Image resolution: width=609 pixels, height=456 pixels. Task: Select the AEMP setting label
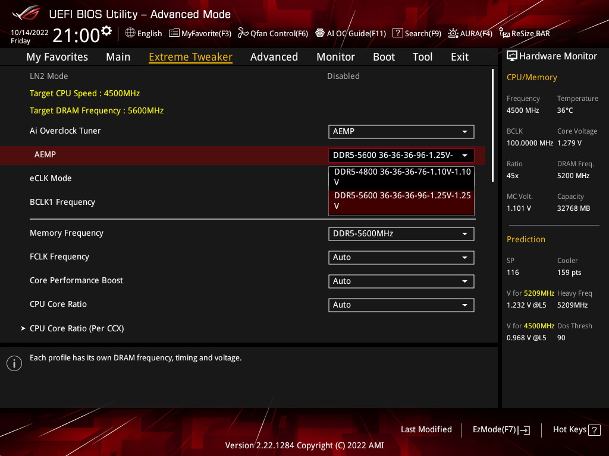(45, 155)
